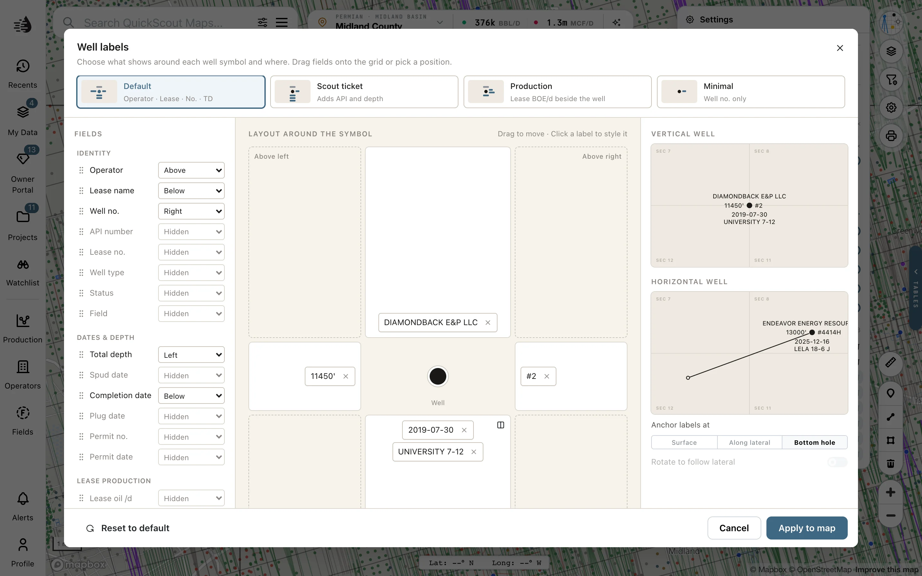Open the Operator position dropdown
The height and width of the screenshot is (576, 922).
tap(191, 170)
